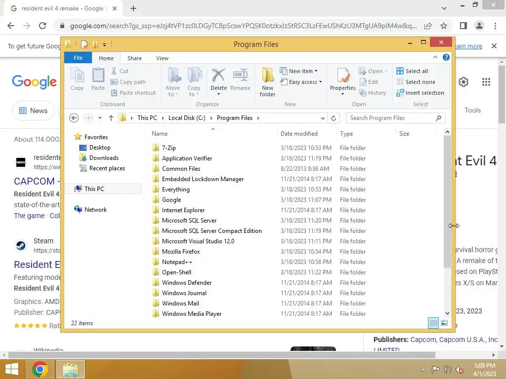Image resolution: width=506 pixels, height=379 pixels.
Task: Refresh the Program Files address bar
Action: [334, 118]
